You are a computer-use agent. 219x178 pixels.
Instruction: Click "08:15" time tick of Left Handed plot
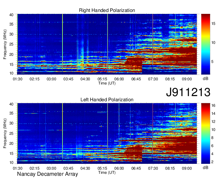[170, 168]
